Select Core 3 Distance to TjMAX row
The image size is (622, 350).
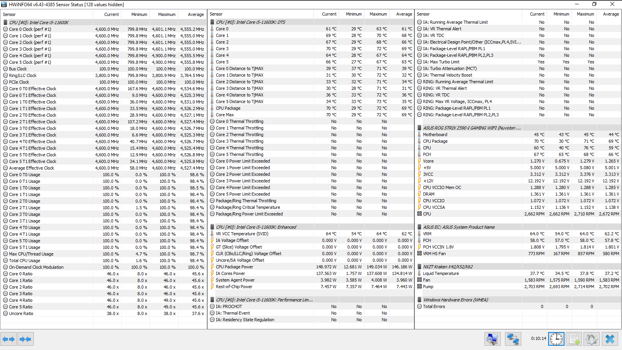click(311, 88)
